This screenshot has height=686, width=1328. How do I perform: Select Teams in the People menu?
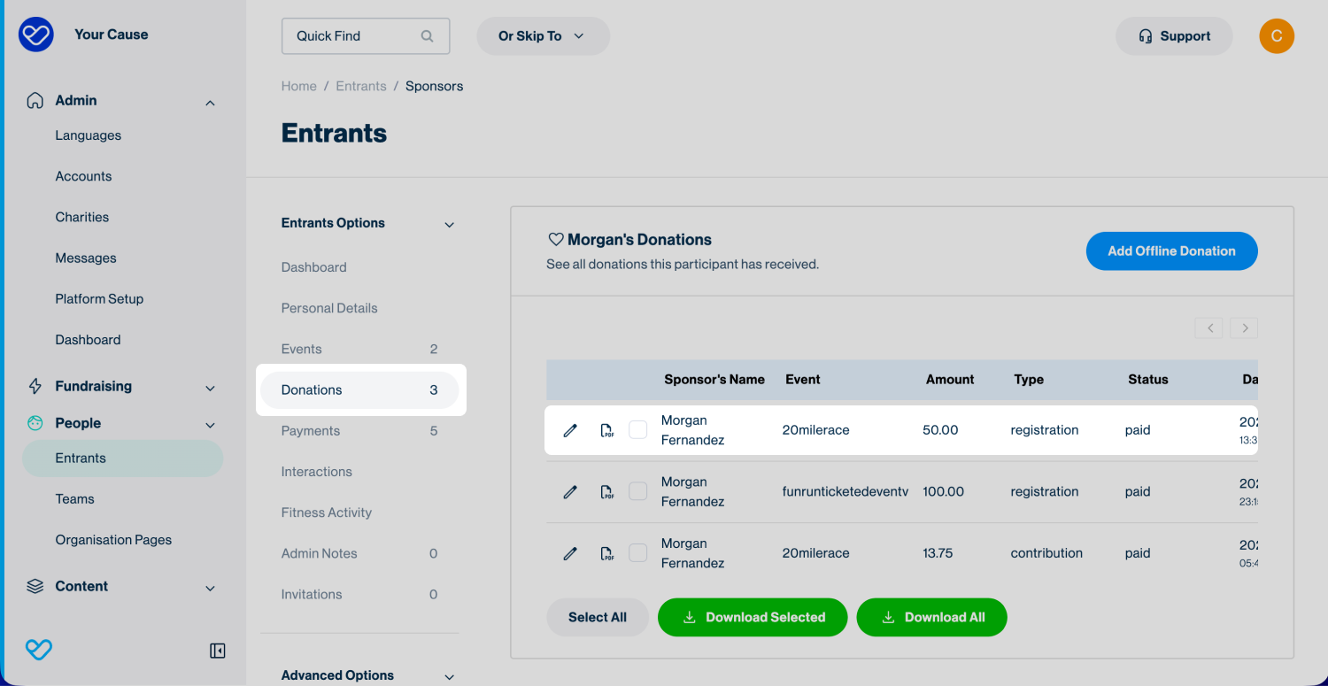(x=74, y=499)
